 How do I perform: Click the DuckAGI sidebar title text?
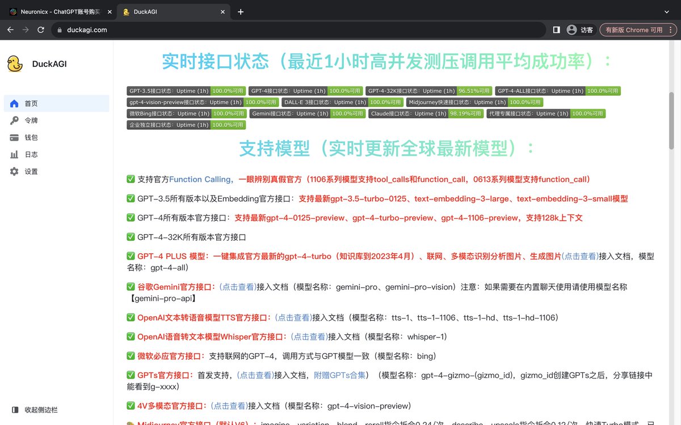[49, 64]
